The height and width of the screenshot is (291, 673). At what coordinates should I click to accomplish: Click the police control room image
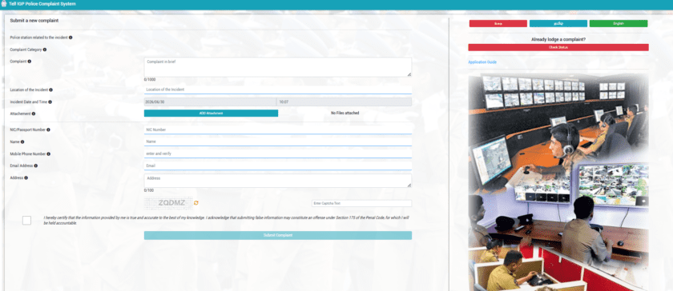(558, 182)
